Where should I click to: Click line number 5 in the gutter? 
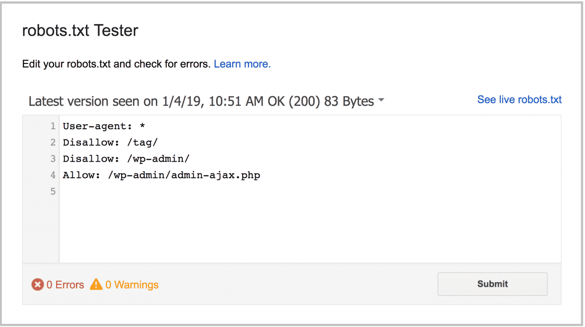pyautogui.click(x=53, y=192)
